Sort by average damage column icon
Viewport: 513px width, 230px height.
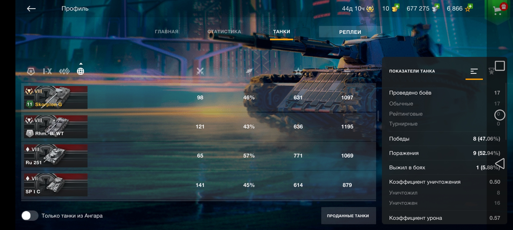click(347, 71)
